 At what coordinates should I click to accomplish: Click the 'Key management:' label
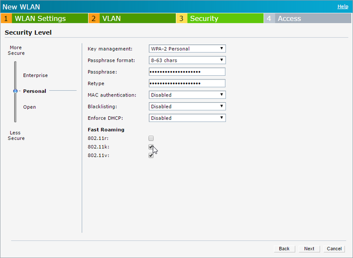[x=110, y=49]
